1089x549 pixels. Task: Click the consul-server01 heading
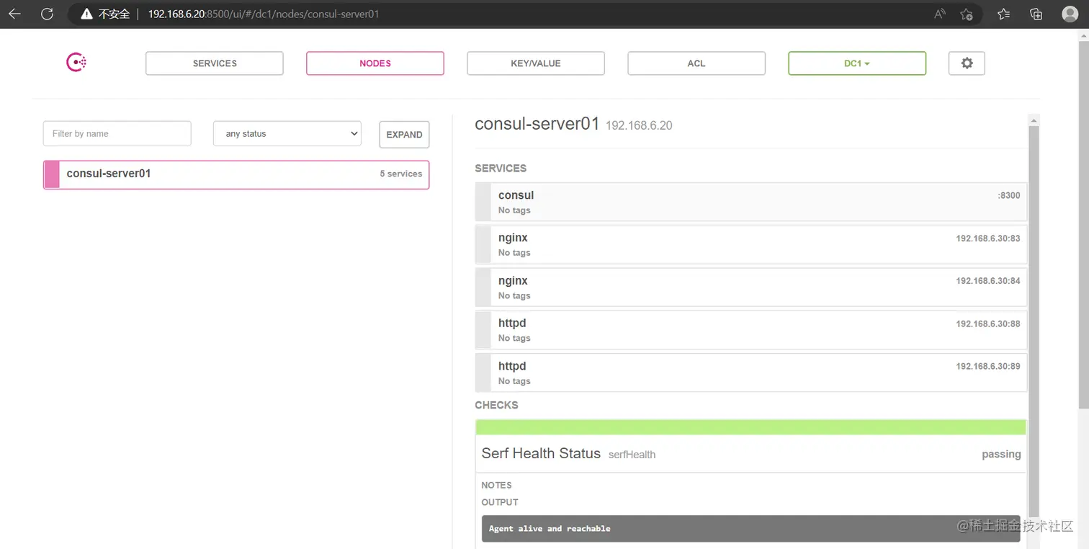click(x=537, y=124)
